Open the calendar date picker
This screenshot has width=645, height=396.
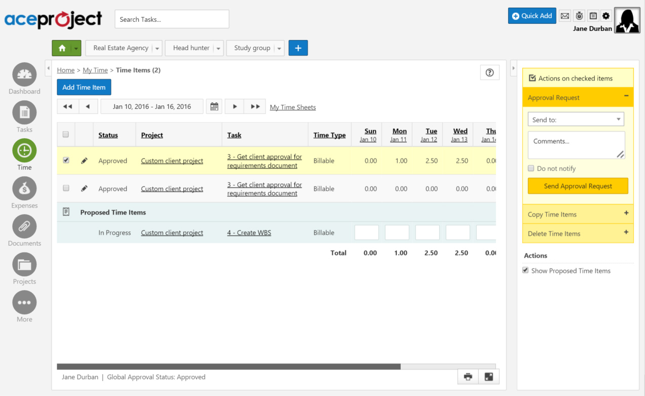214,106
